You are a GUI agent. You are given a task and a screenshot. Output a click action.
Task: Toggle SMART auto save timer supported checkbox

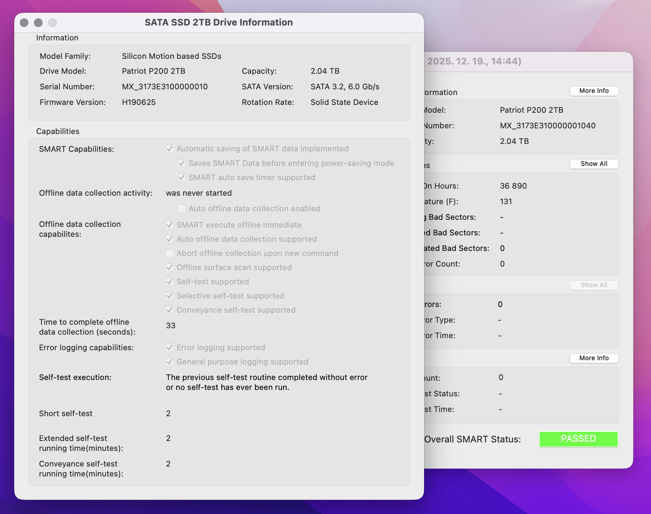point(181,177)
